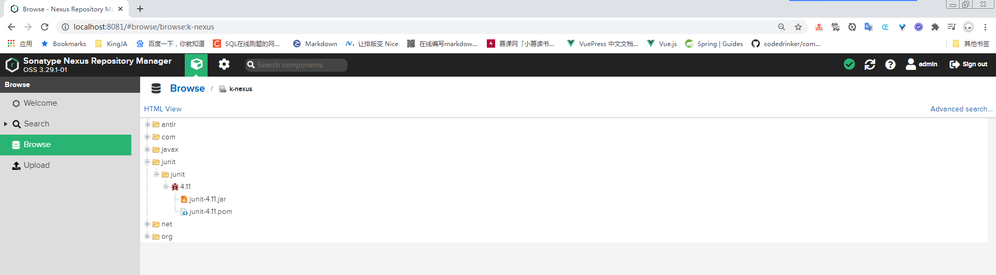Image resolution: width=996 pixels, height=275 pixels.
Task: Expand the antlr folder
Action: [x=147, y=124]
